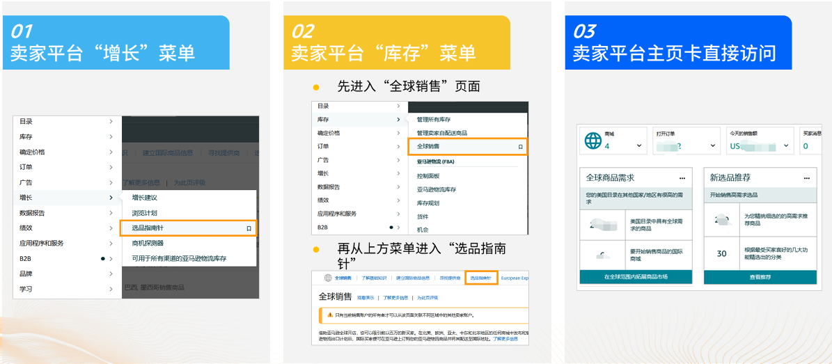Open the three-dot menu on 全球商品需求 card
The height and width of the screenshot is (364, 832).
[682, 178]
